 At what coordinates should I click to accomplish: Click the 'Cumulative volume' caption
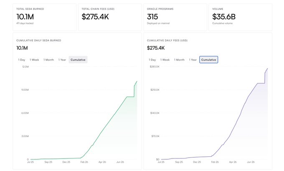tap(223, 23)
